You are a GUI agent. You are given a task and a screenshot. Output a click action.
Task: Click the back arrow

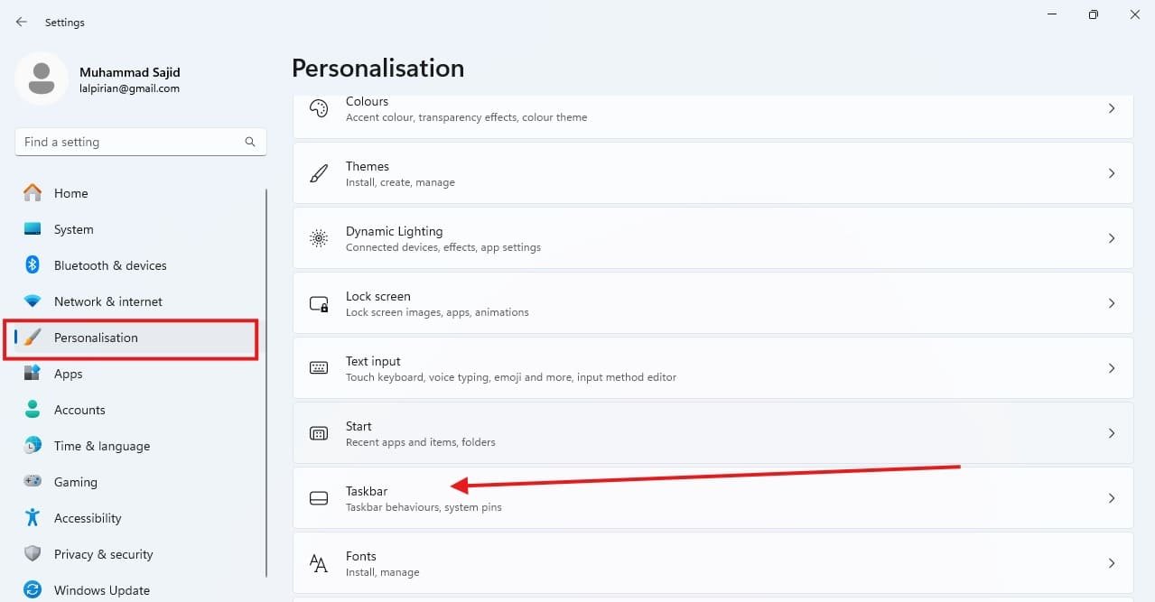(x=21, y=22)
